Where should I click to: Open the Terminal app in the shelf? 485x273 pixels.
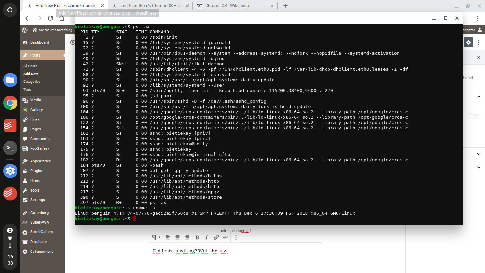[x=10, y=148]
